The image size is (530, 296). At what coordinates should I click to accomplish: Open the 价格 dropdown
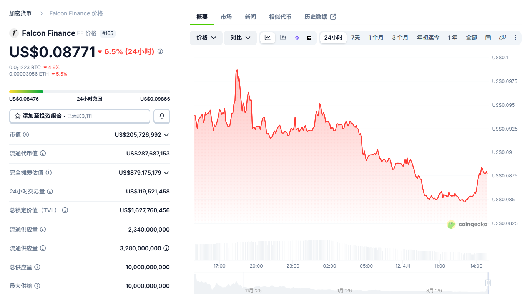pos(206,38)
